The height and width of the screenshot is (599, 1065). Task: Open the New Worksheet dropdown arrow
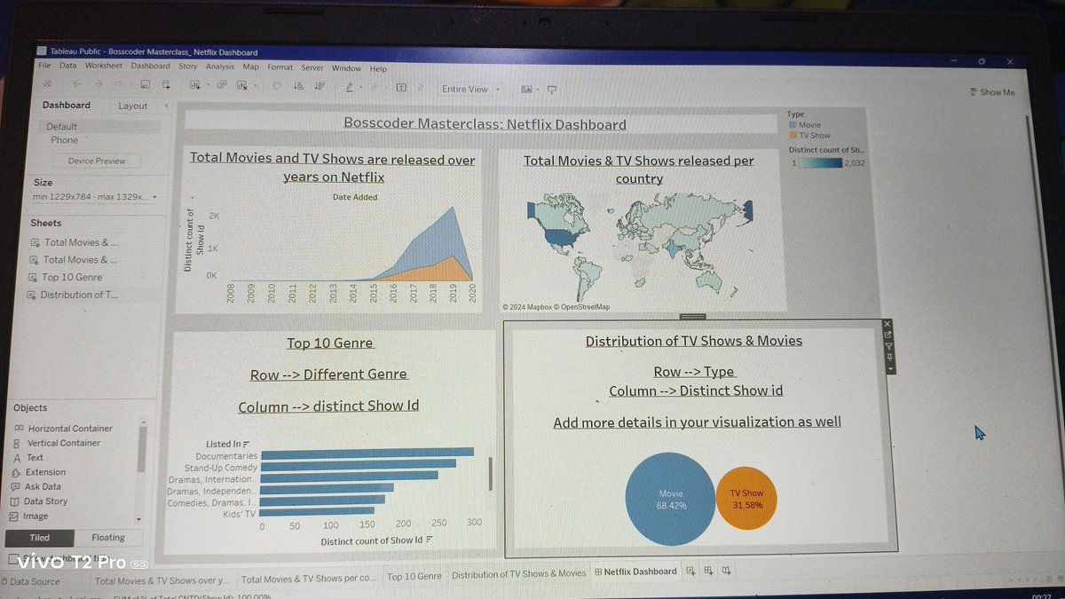207,86
